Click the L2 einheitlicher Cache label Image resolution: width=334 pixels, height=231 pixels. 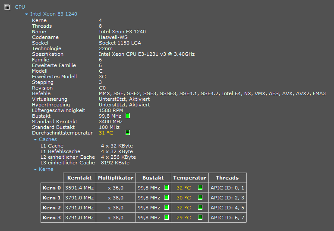pos(68,157)
